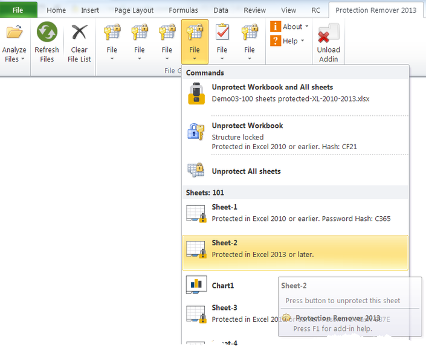The width and height of the screenshot is (426, 346).
Task: Switch to the Review tab
Action: [254, 10]
